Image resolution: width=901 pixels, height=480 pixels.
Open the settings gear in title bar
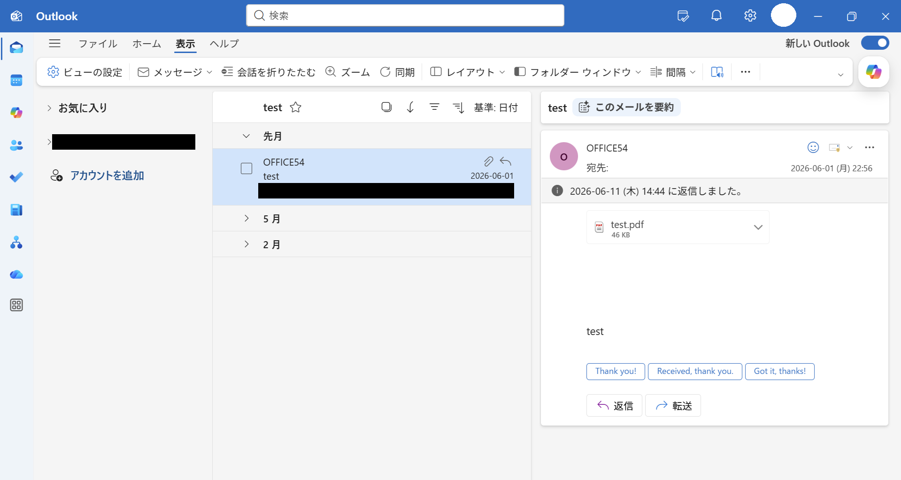(x=750, y=16)
